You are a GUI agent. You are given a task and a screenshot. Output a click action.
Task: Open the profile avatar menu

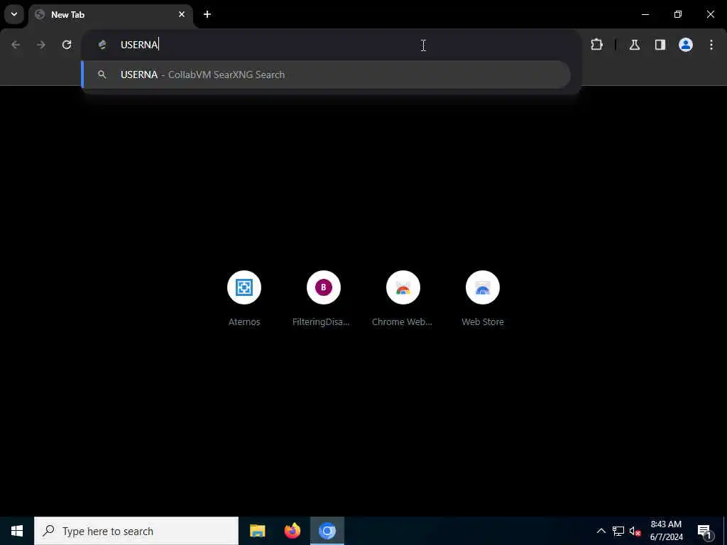[x=686, y=45]
